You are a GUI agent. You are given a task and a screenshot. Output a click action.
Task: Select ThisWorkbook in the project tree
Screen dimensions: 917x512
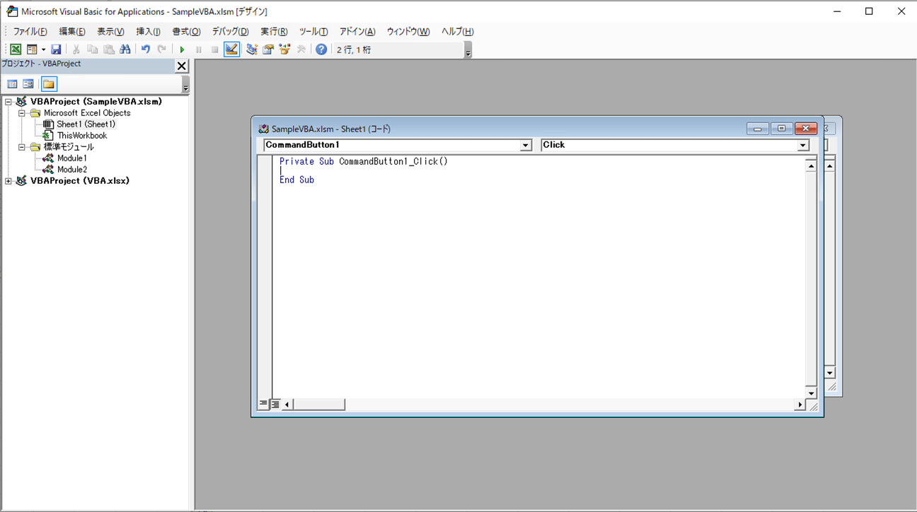point(82,136)
